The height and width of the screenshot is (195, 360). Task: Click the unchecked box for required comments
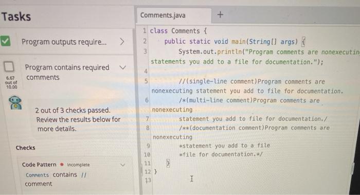tap(9, 66)
